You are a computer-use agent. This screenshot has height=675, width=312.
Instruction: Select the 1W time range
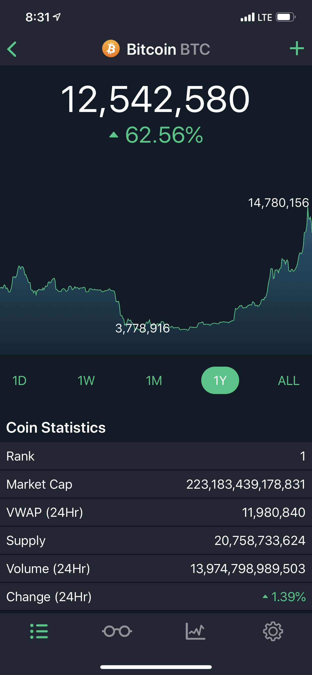[86, 380]
